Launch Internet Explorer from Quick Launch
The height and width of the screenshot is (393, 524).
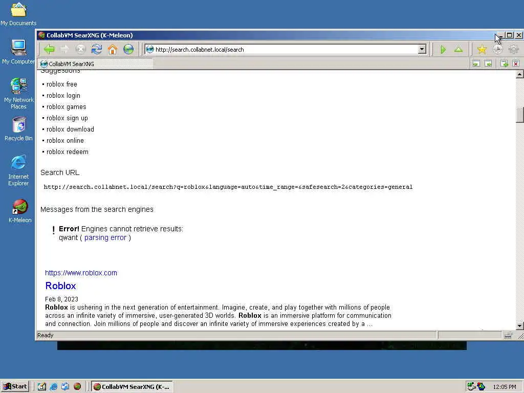tap(53, 387)
